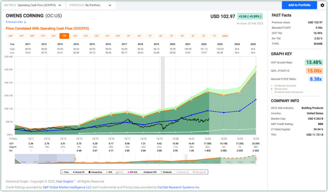
Task: Click Dividend yield and payout key entry
Action: click(x=287, y=92)
